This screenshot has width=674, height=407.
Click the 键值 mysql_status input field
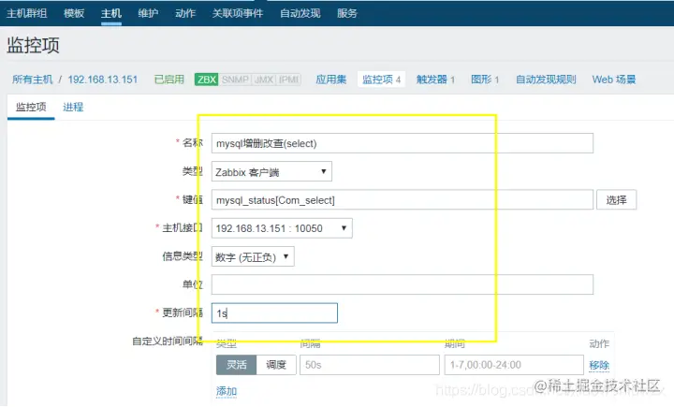tap(403, 200)
